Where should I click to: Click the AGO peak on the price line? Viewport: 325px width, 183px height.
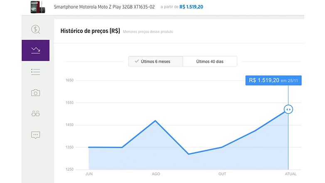tap(155, 121)
